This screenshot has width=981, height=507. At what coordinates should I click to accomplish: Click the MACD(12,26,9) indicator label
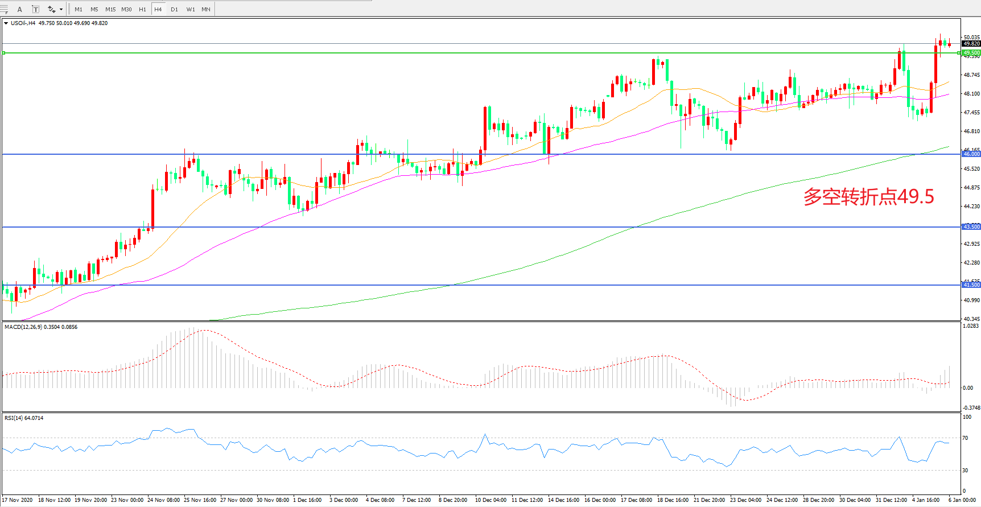[x=23, y=327]
